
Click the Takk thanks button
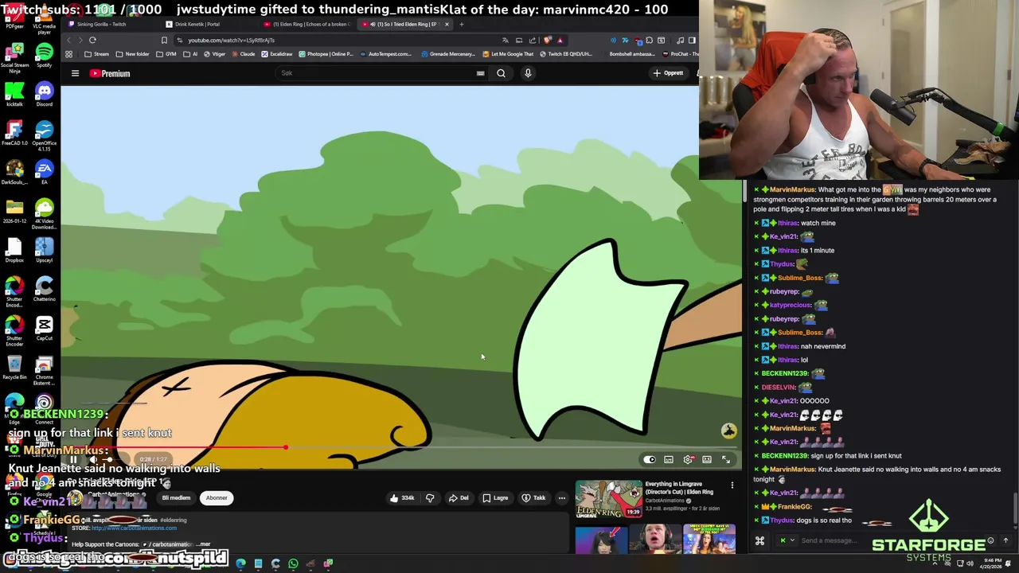pos(533,498)
